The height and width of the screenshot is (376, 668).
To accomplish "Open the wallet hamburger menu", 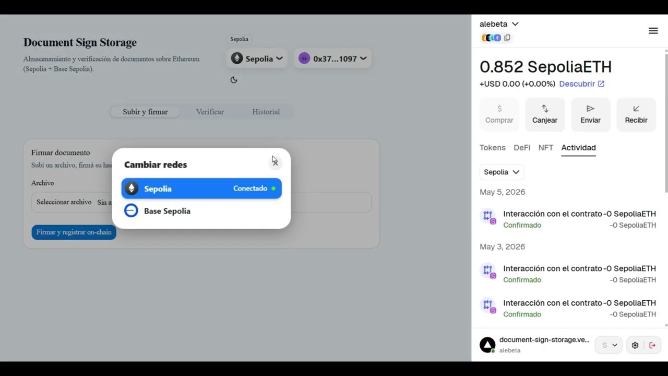I will (x=653, y=31).
